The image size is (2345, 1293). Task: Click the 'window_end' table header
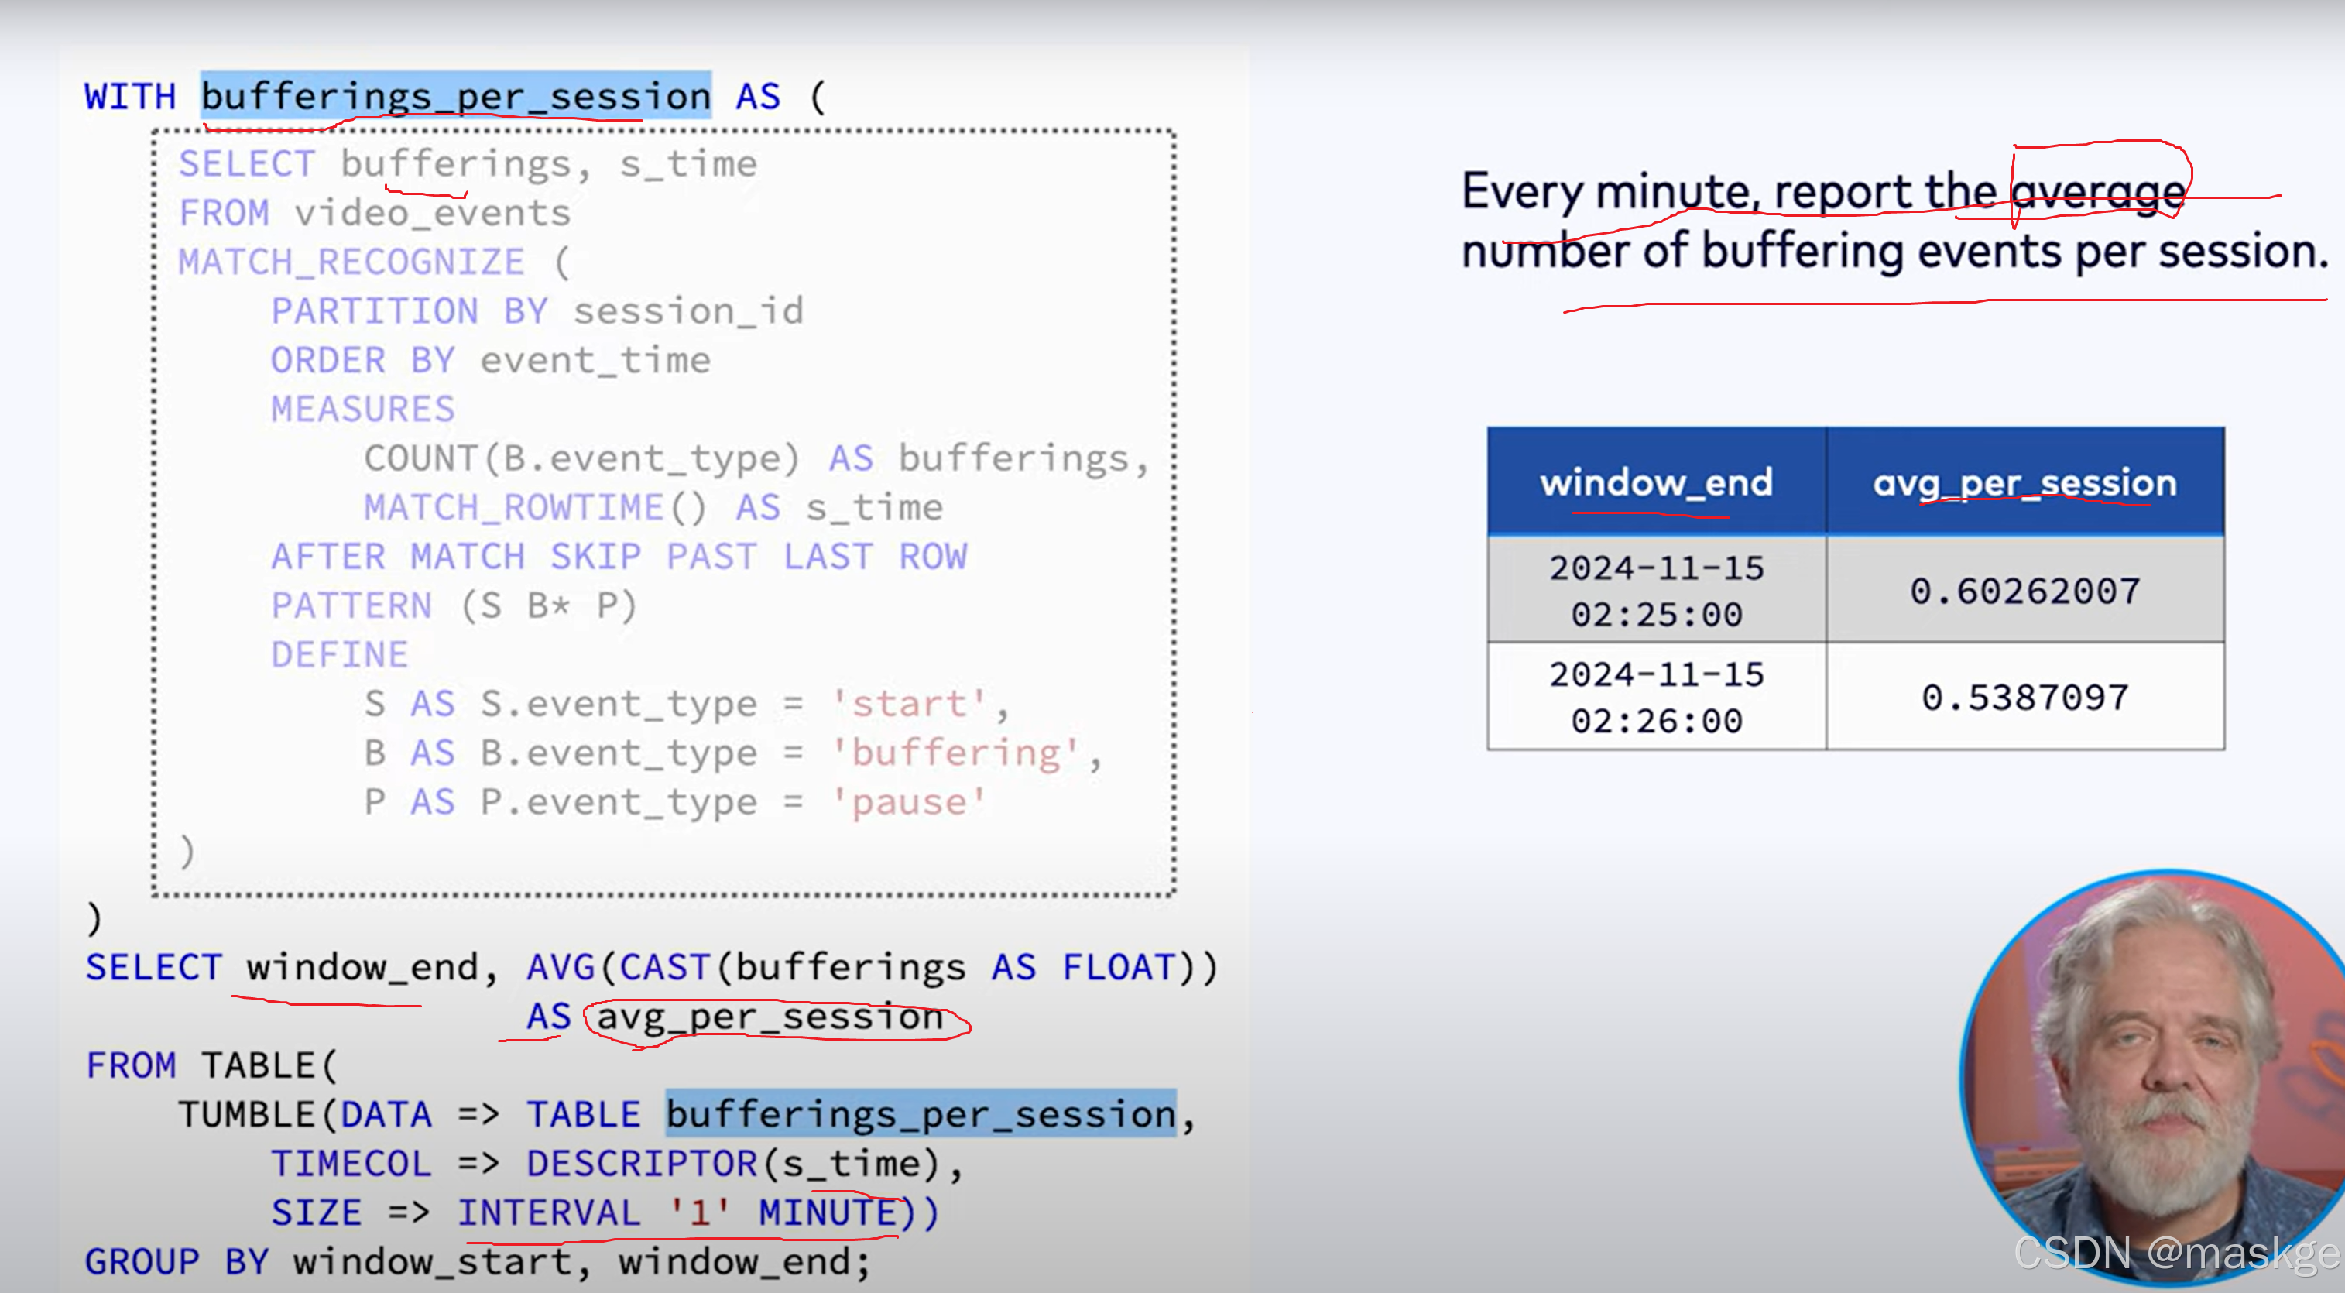coord(1656,482)
